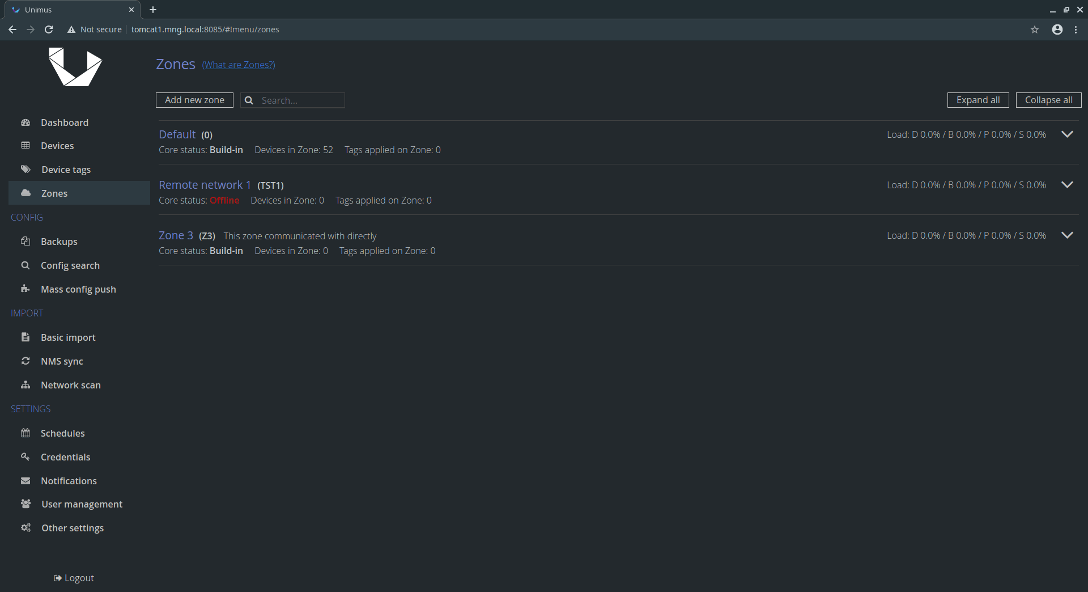The image size is (1088, 592).
Task: Click the Schedules calendar icon
Action: click(x=25, y=433)
